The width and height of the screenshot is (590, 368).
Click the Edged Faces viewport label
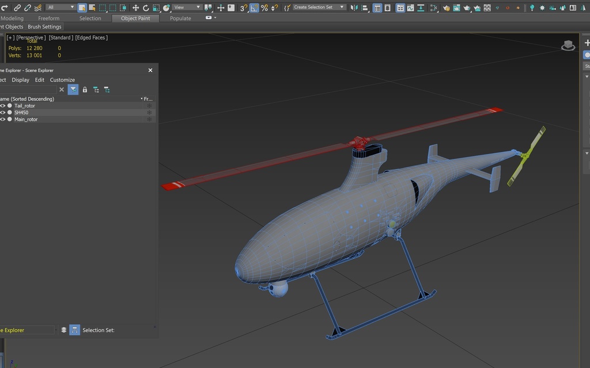[x=92, y=37]
